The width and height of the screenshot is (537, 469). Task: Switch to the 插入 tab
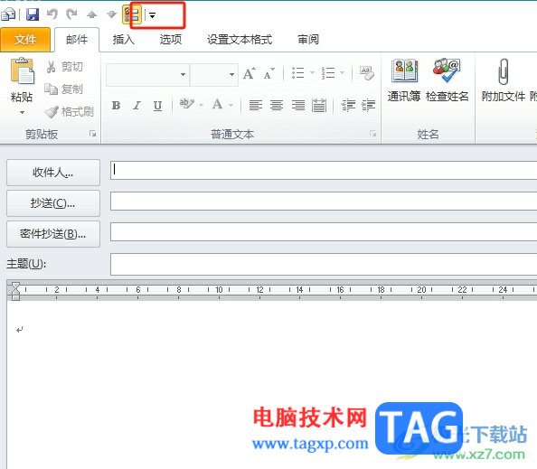pos(124,40)
